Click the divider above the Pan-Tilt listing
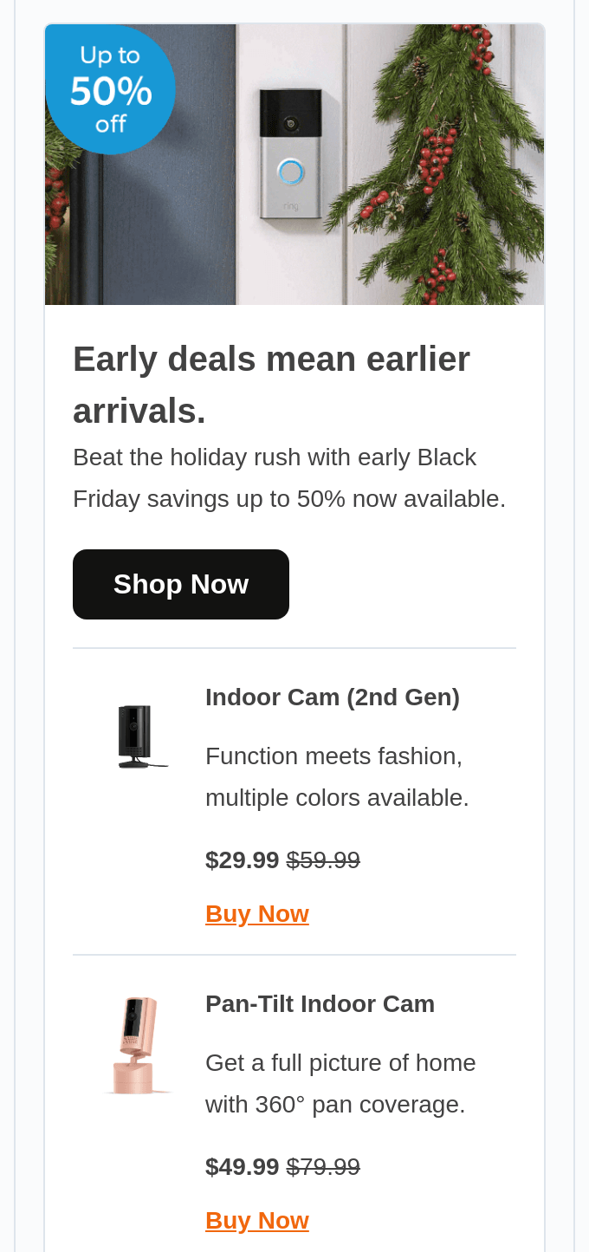589x1252 pixels. 294,954
